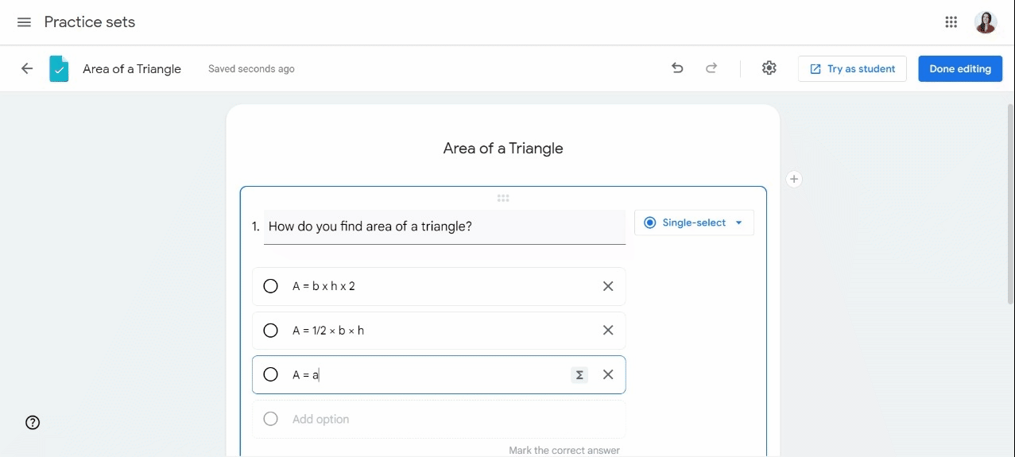Screen dimensions: 1015x457
Task: Open the Google apps grid
Action: click(x=951, y=22)
